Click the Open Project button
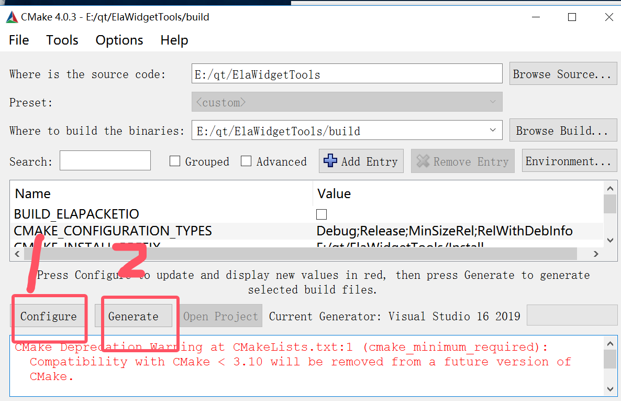The height and width of the screenshot is (401, 621). [x=220, y=316]
